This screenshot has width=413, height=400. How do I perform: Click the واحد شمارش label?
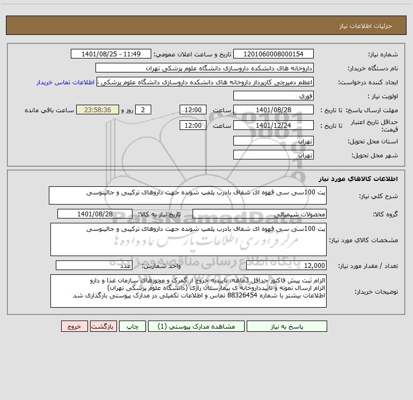tap(161, 266)
